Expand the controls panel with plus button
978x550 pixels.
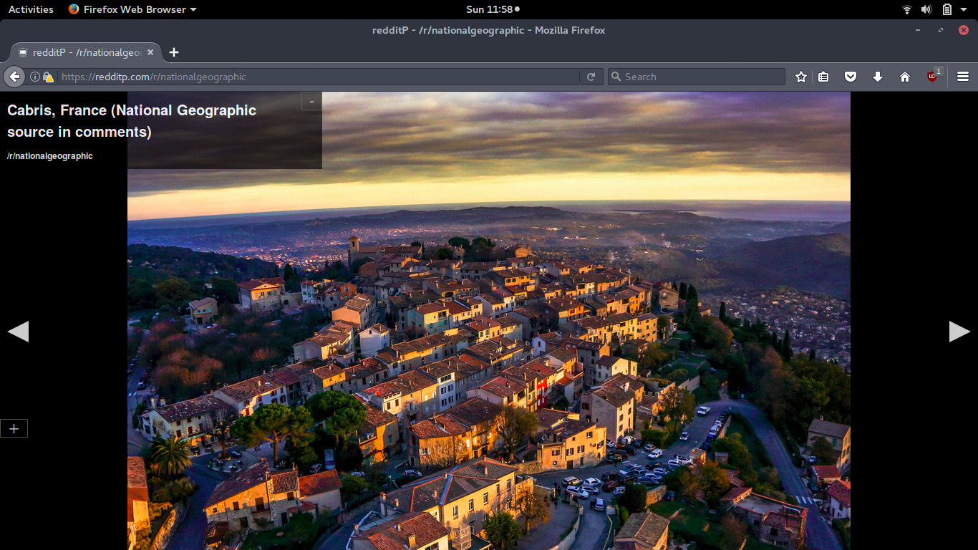click(14, 428)
